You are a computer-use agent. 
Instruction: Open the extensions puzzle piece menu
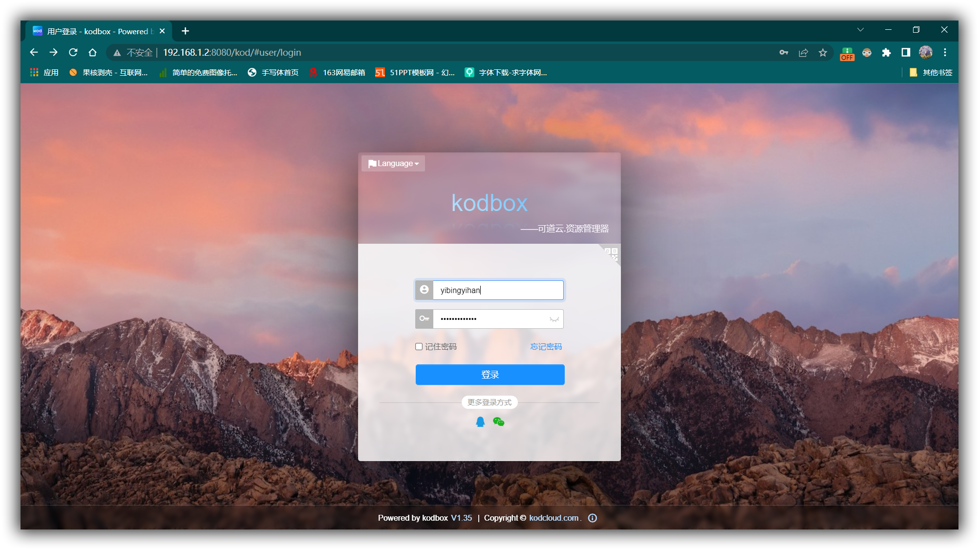pos(886,53)
